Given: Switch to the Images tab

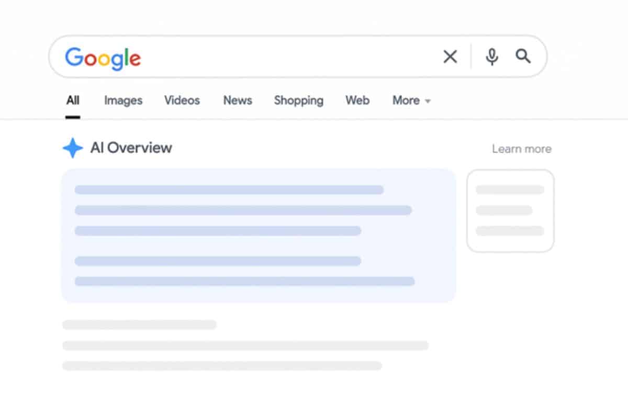Looking at the screenshot, I should pos(123,100).
